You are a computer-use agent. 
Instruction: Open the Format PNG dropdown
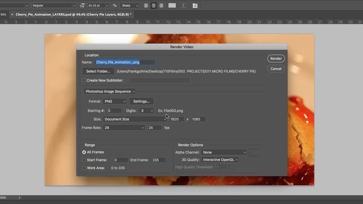[x=115, y=101]
